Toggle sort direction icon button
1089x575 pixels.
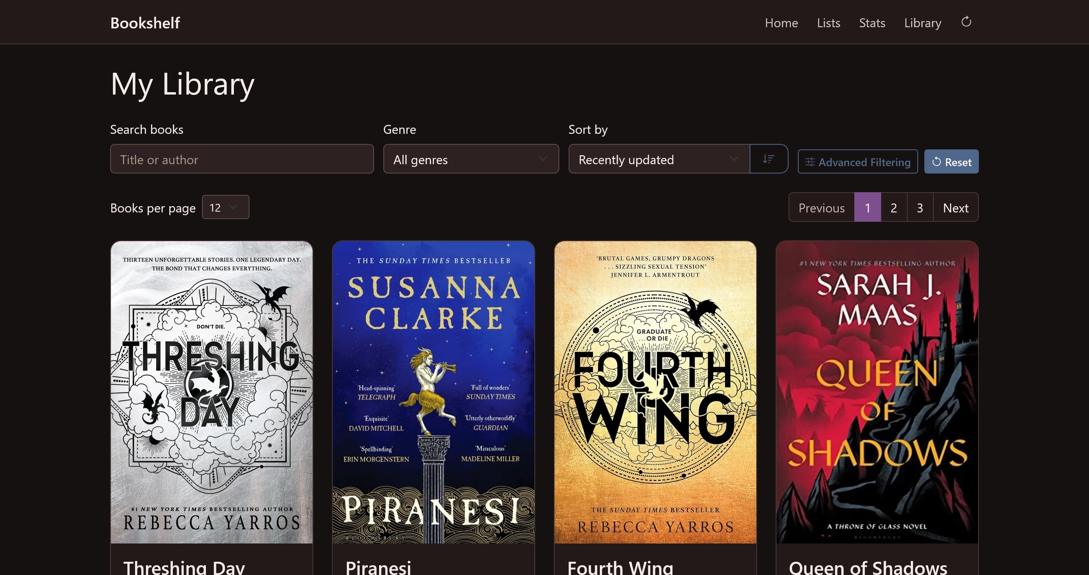pyautogui.click(x=769, y=159)
